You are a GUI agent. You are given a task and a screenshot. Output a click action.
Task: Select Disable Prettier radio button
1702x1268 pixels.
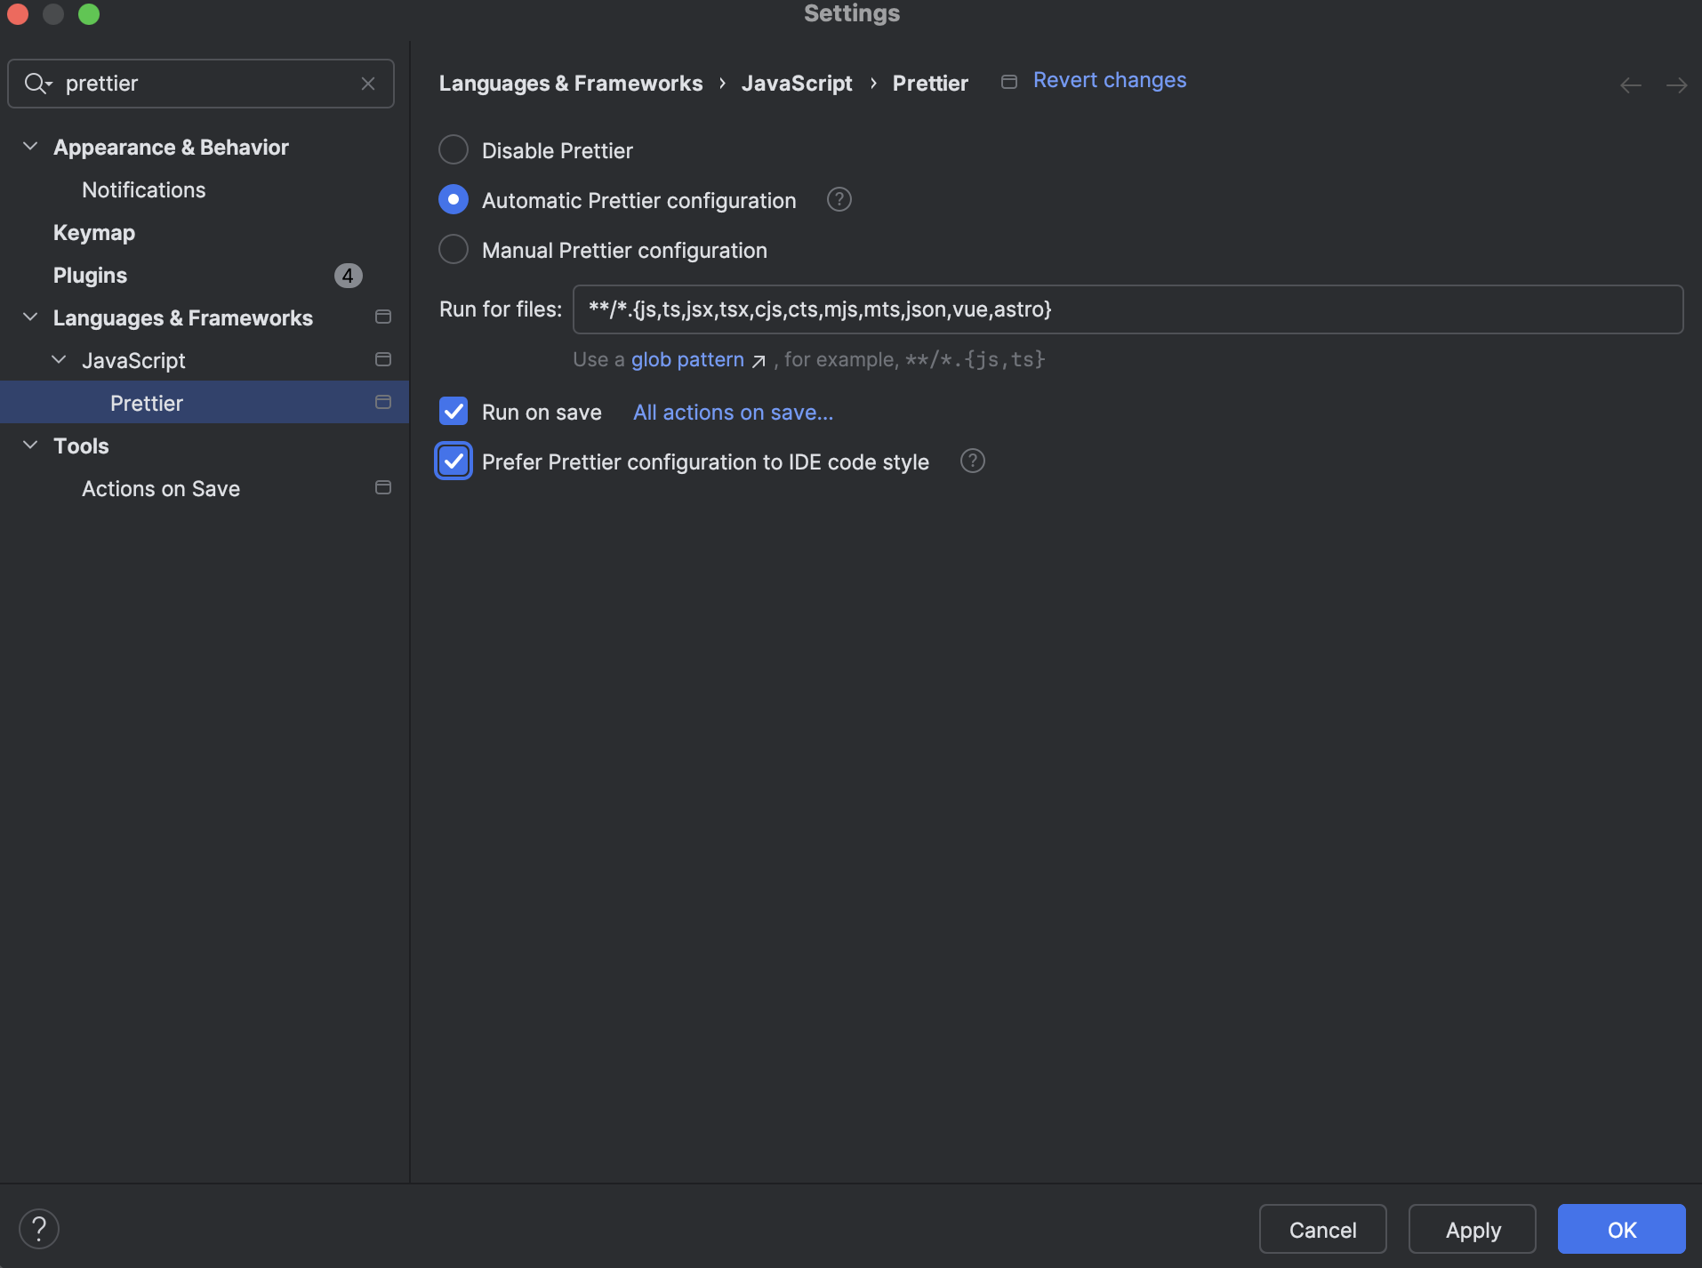454,150
